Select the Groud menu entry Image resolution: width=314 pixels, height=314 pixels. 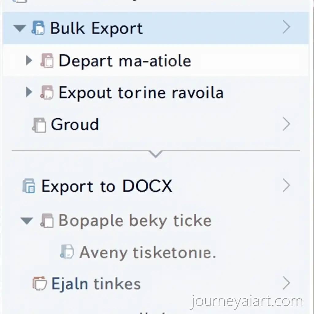(75, 124)
